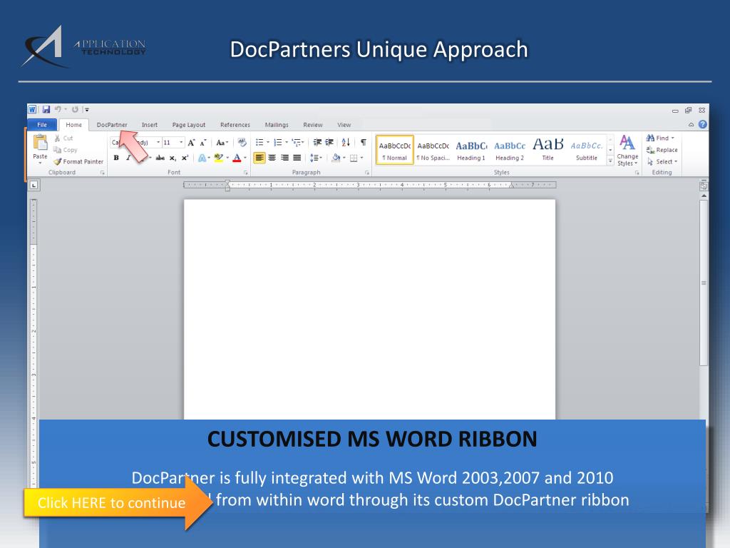Image resolution: width=730 pixels, height=548 pixels.
Task: Apply the Normal style
Action: pyautogui.click(x=394, y=150)
